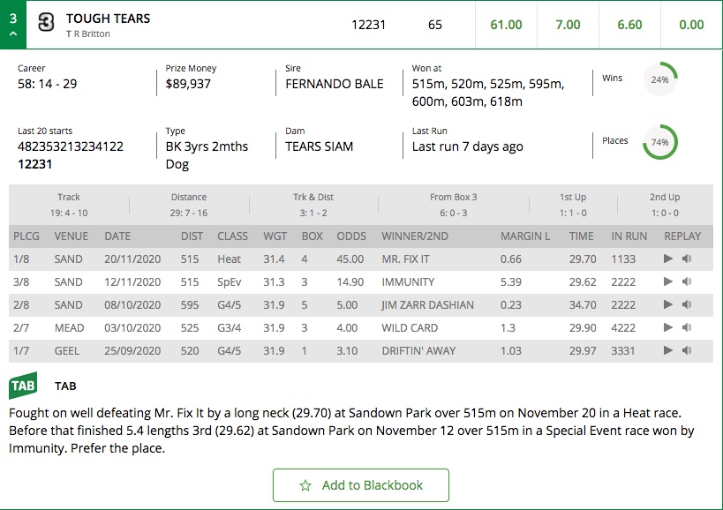Play replay video for 20/11/2020 Sandown race
This screenshot has width=723, height=510.
point(667,259)
